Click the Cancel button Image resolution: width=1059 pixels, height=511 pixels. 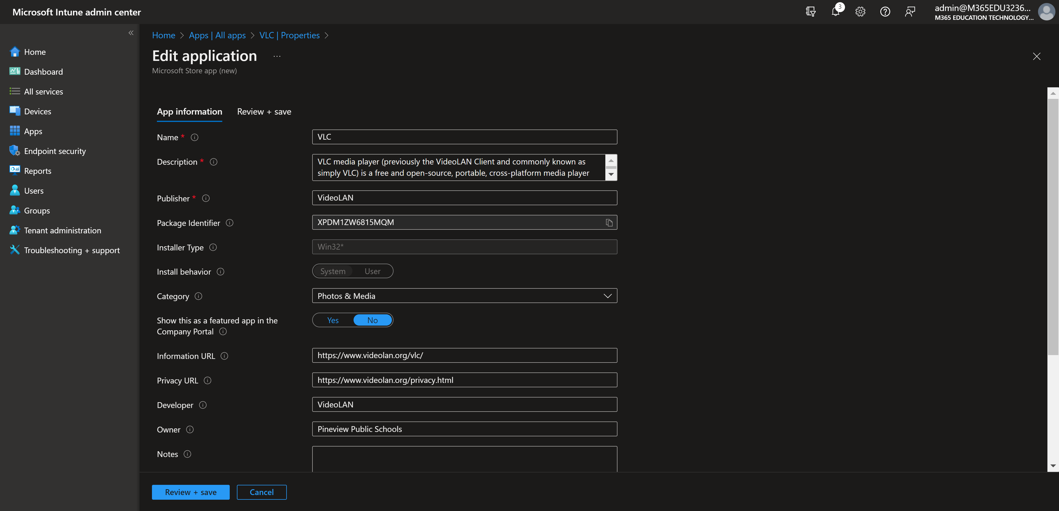[261, 492]
